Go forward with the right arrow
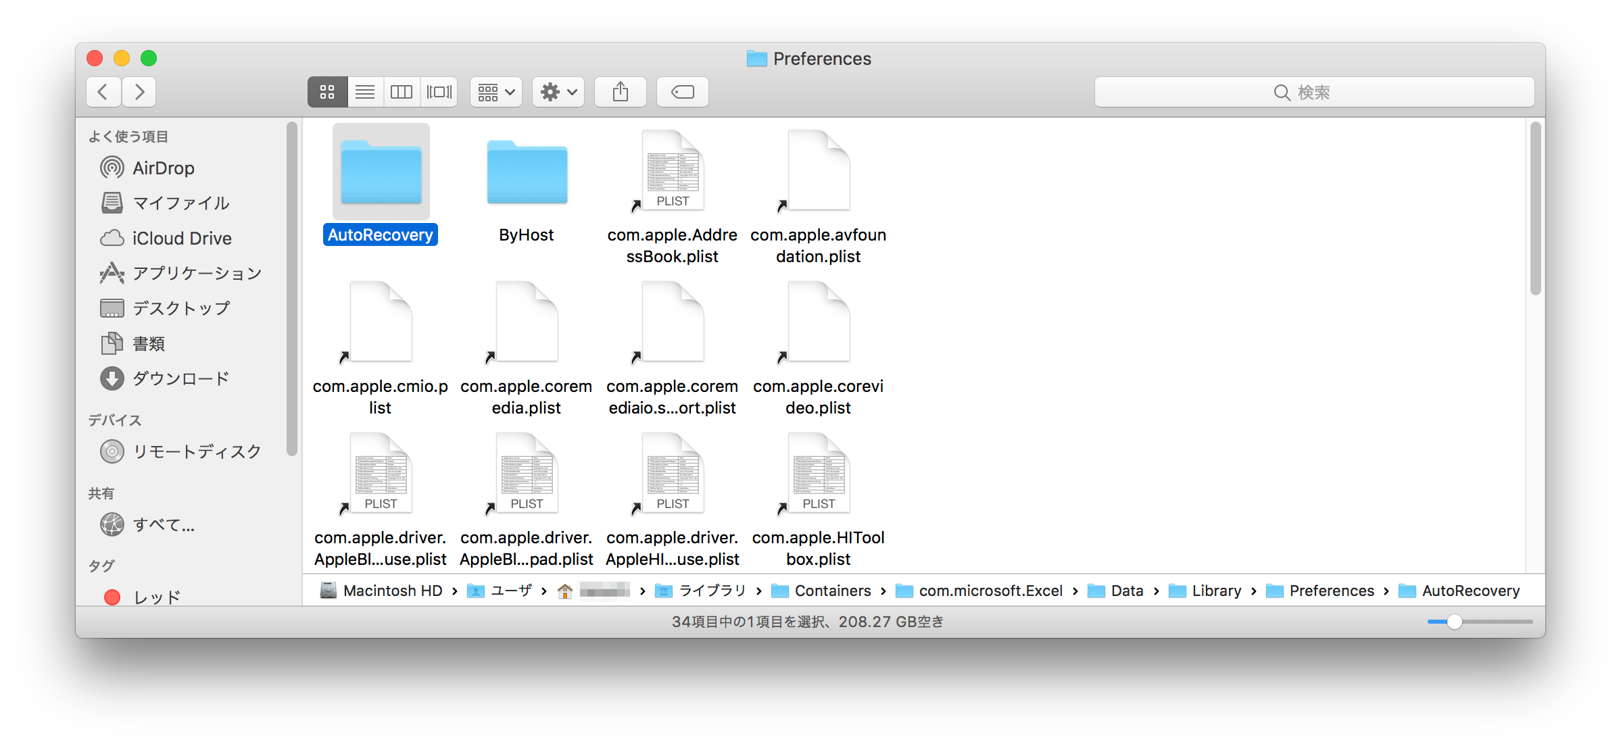This screenshot has width=1621, height=746. pos(139,92)
